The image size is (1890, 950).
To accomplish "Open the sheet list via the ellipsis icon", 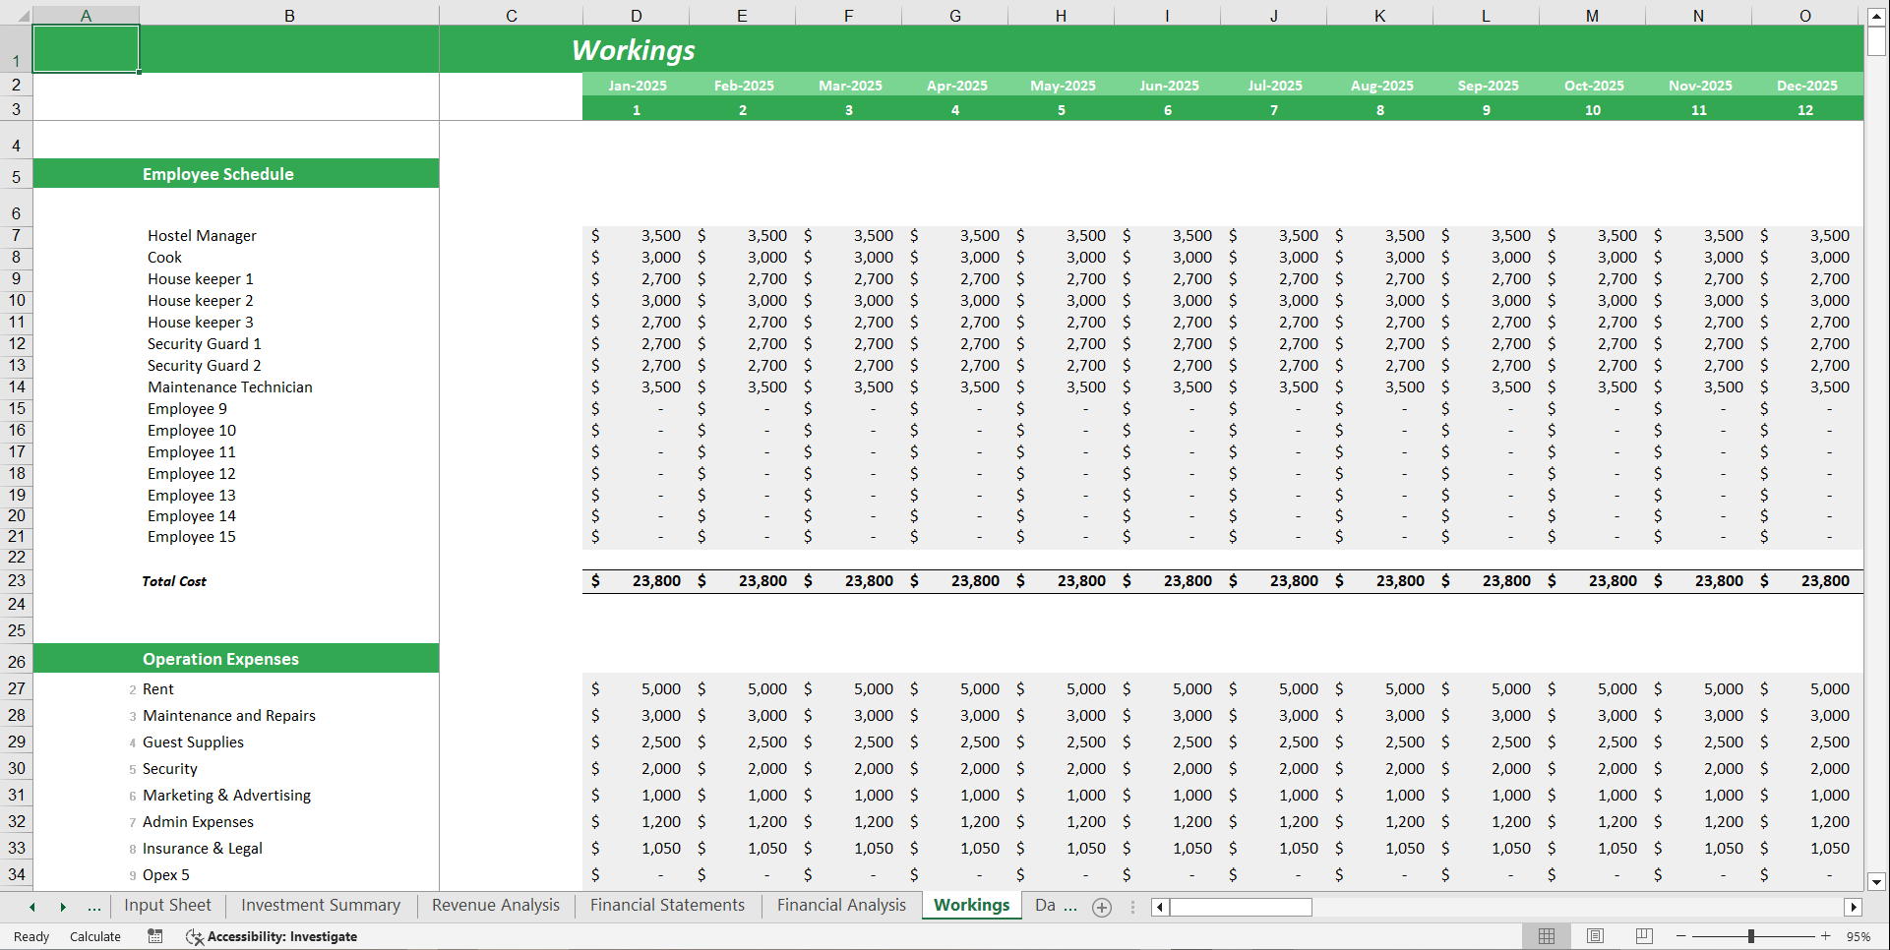I will click(x=94, y=907).
